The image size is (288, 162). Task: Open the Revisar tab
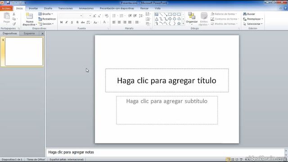[x=144, y=8]
